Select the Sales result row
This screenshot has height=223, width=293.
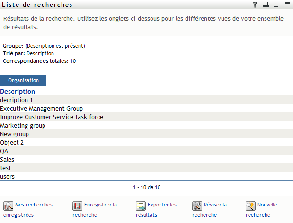click(x=7, y=160)
